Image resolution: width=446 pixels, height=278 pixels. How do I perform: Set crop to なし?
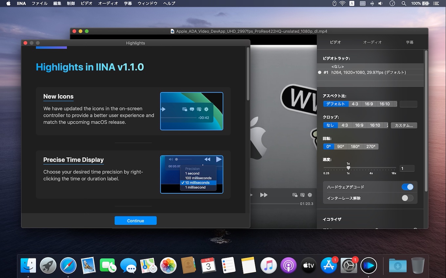coord(330,125)
